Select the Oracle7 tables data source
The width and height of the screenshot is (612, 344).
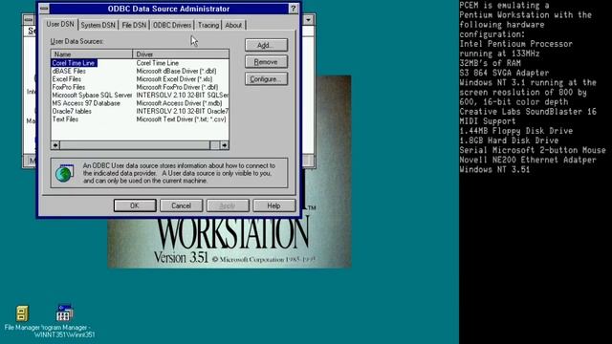pyautogui.click(x=72, y=111)
